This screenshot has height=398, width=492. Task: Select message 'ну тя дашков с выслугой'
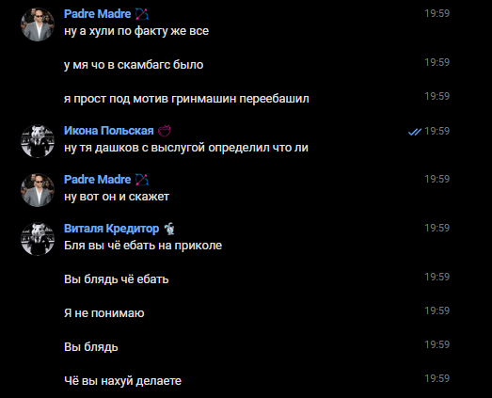186,148
